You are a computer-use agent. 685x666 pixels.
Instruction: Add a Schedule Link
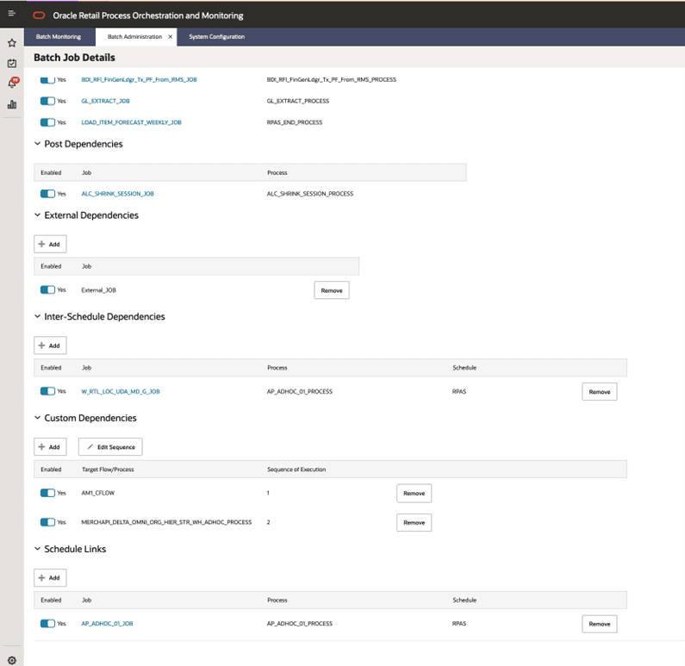pyautogui.click(x=50, y=578)
